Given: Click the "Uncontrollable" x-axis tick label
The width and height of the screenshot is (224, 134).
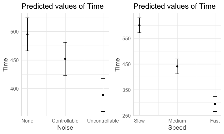Looking at the screenshot, I should click(103, 121).
